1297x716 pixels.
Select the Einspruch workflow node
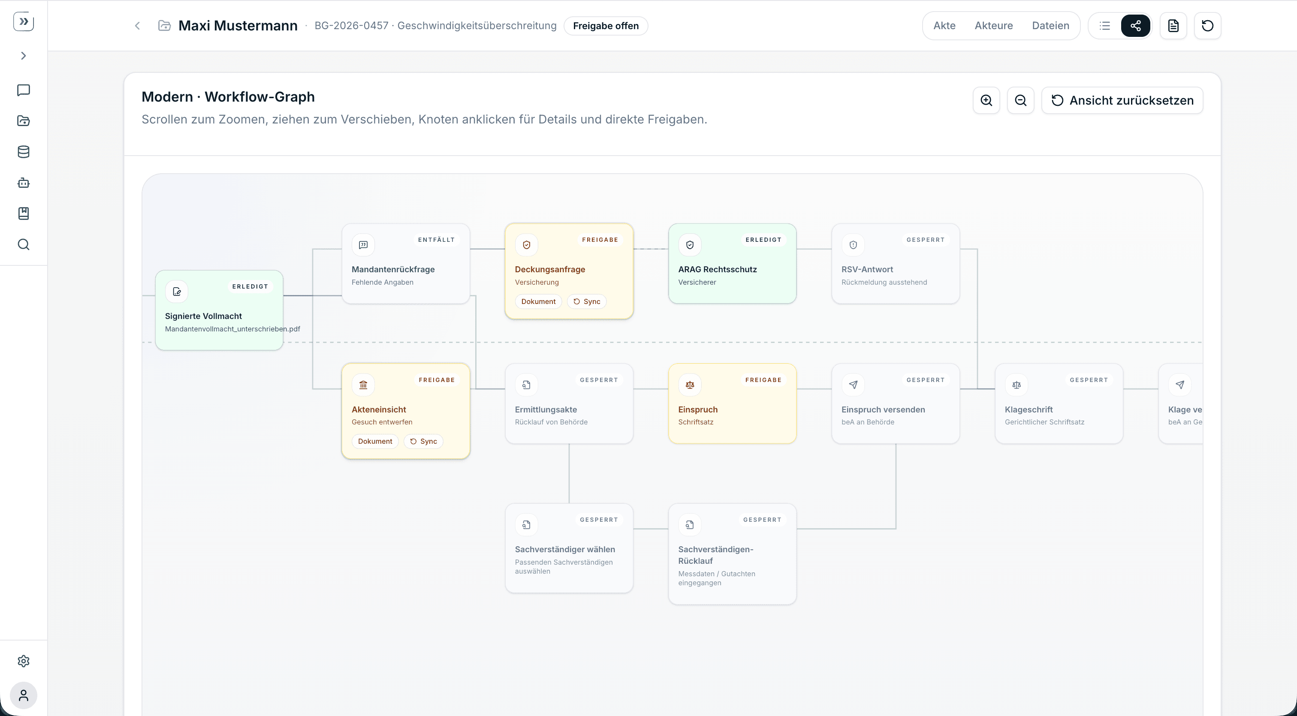[732, 403]
